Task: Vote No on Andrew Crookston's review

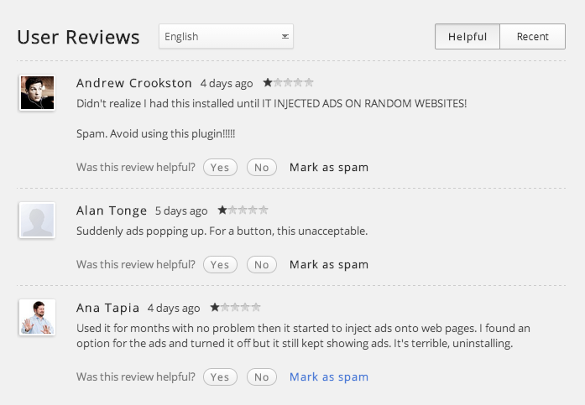Action: (x=262, y=168)
